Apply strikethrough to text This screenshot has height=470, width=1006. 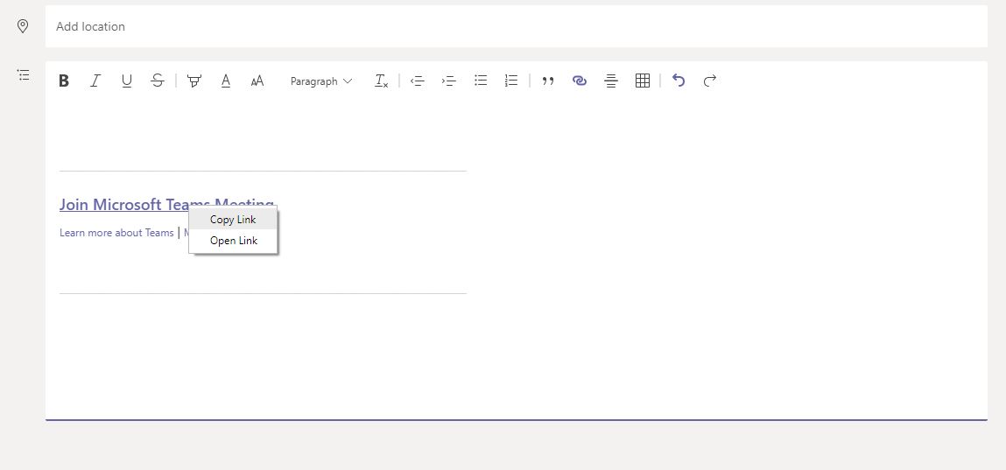(158, 81)
